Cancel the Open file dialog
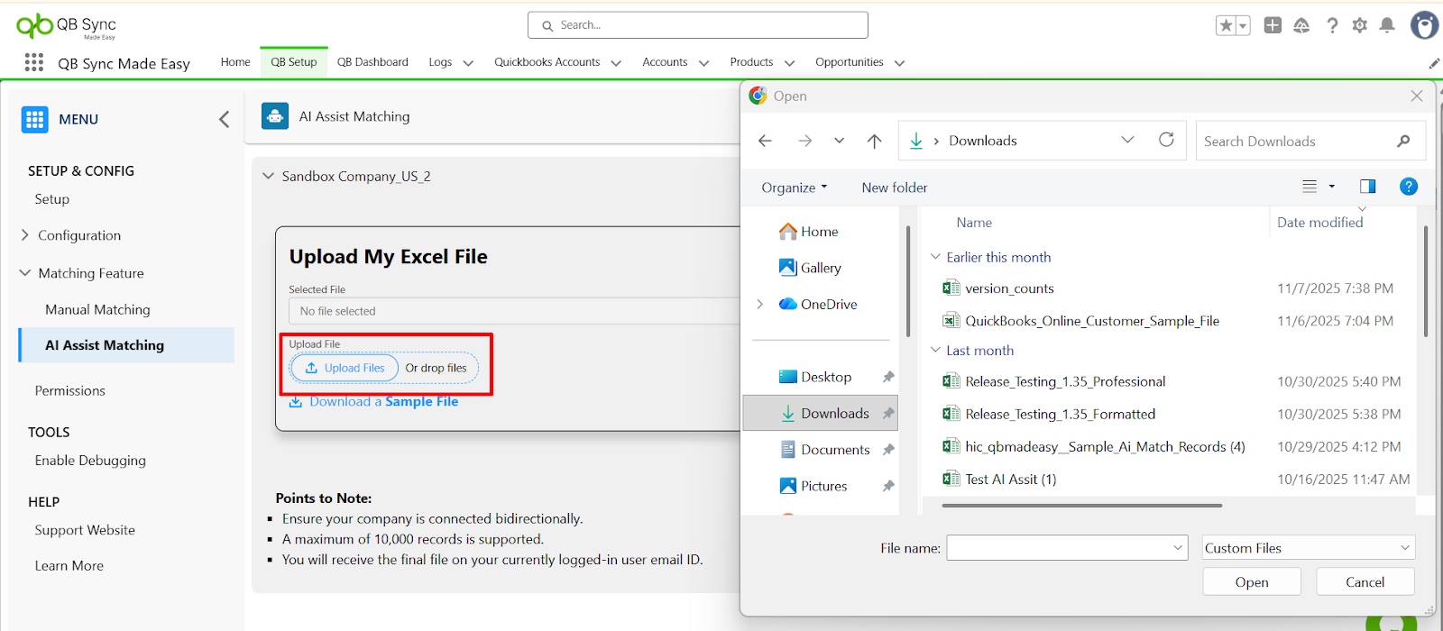 (1365, 581)
